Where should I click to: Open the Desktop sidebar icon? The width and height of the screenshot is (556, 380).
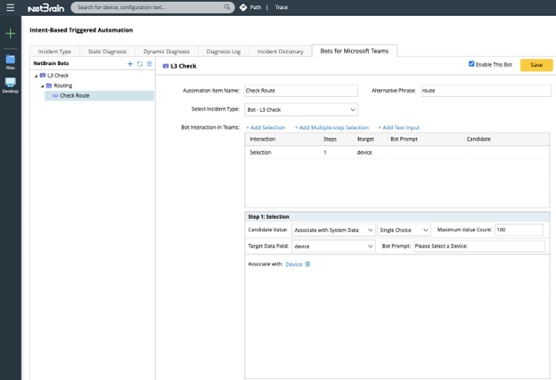[x=11, y=85]
